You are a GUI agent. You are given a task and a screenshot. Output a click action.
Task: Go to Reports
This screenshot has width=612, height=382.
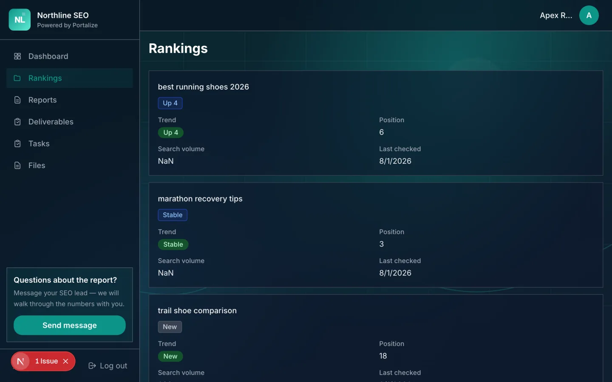(x=70, y=100)
